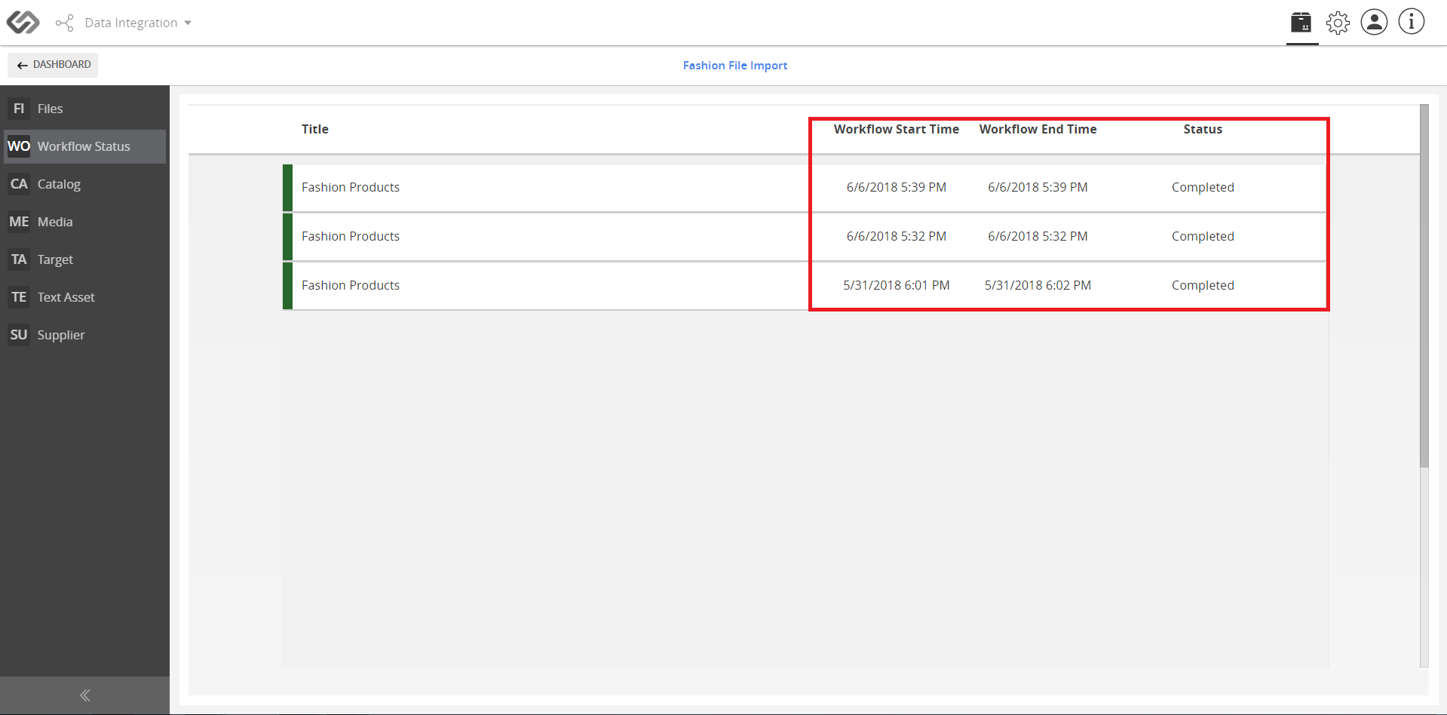The image size is (1447, 715).
Task: Open the settings gear icon
Action: click(x=1338, y=23)
